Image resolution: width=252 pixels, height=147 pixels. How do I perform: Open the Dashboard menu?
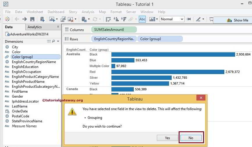pyautogui.click(x=56, y=12)
